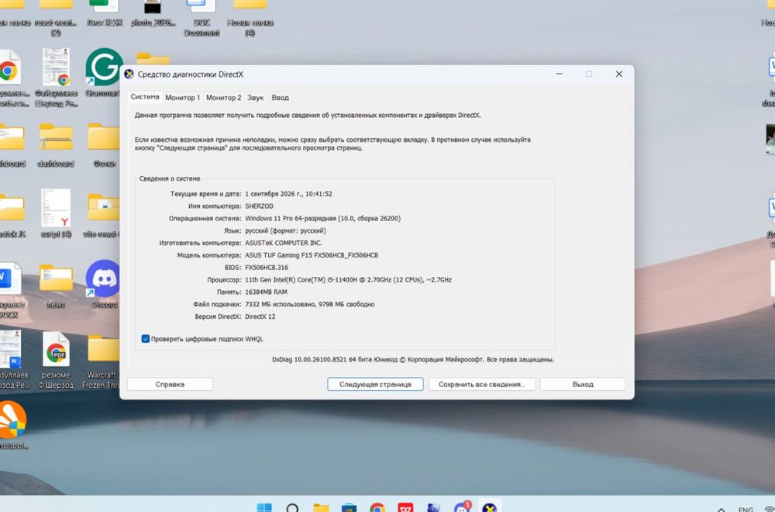The width and height of the screenshot is (775, 512).
Task: Click BIOS value FX506HCB.316
Action: click(x=267, y=268)
